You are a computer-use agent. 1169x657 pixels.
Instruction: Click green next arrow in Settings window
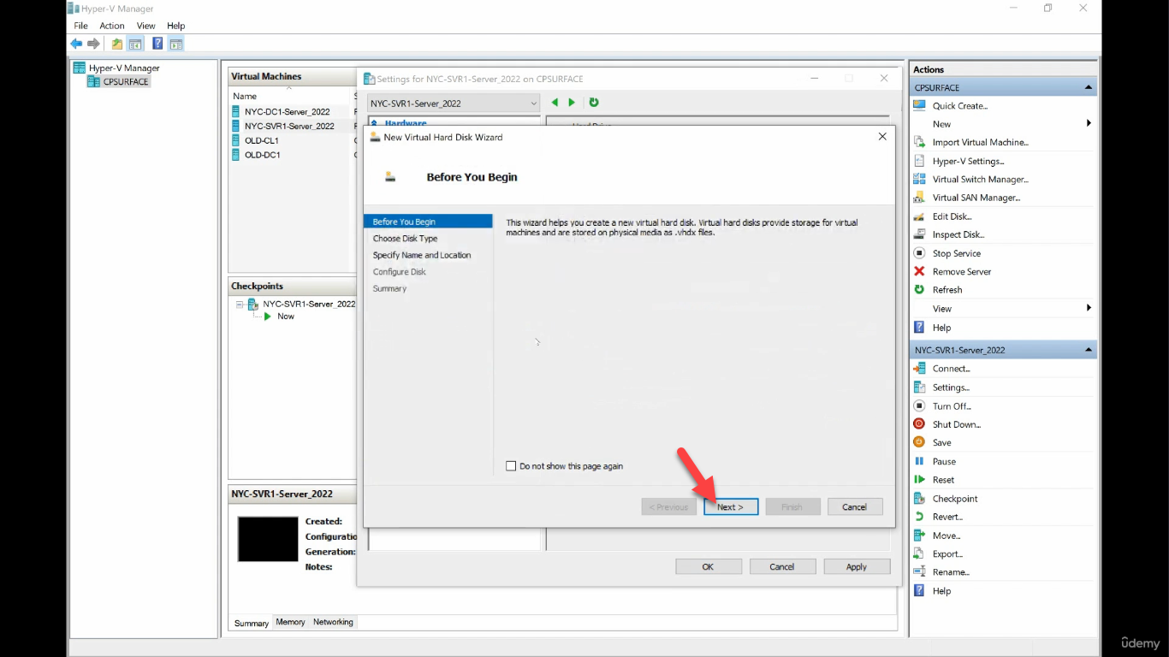572,103
